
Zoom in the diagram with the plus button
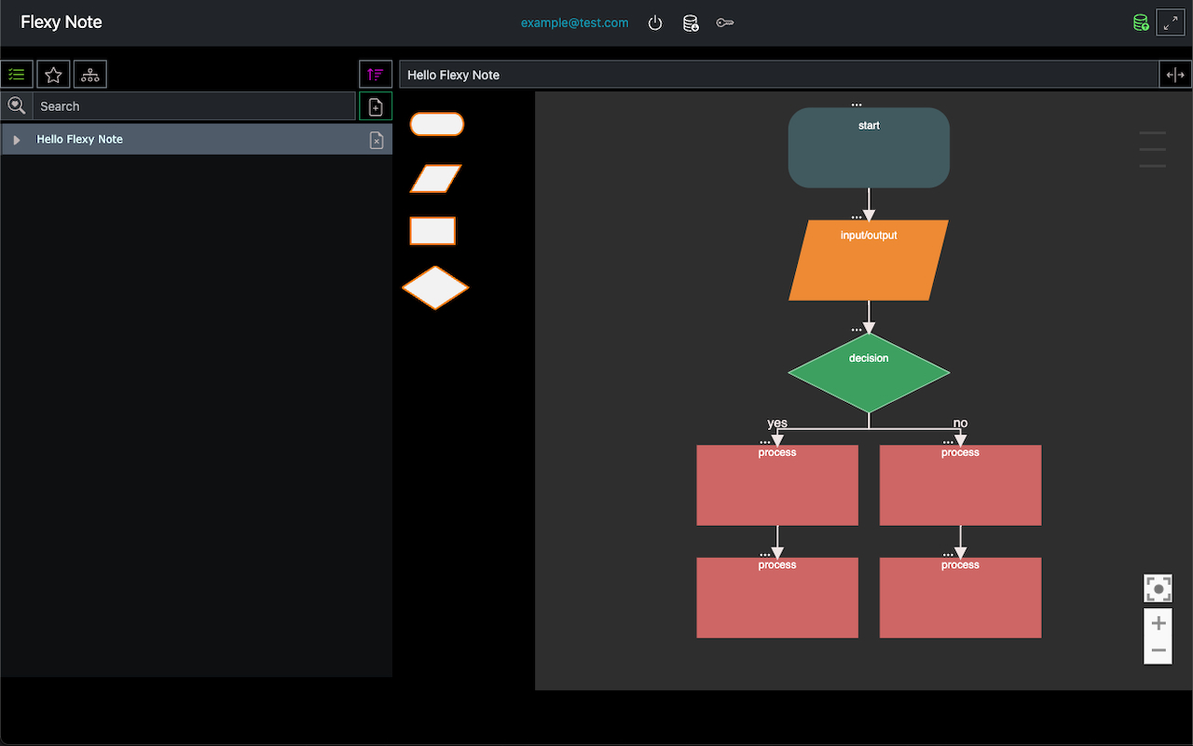tap(1158, 623)
